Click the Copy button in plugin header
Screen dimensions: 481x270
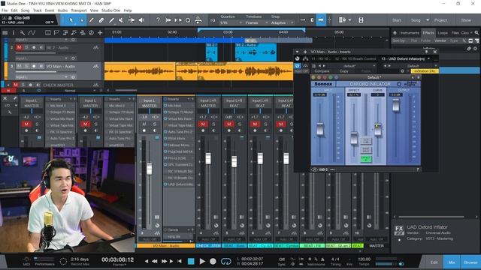tap(344, 71)
